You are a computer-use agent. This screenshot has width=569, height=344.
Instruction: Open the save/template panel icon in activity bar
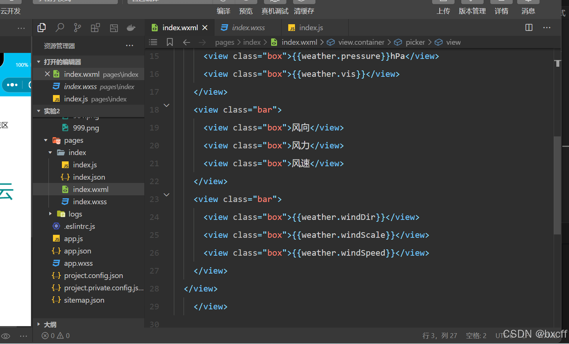click(x=114, y=28)
